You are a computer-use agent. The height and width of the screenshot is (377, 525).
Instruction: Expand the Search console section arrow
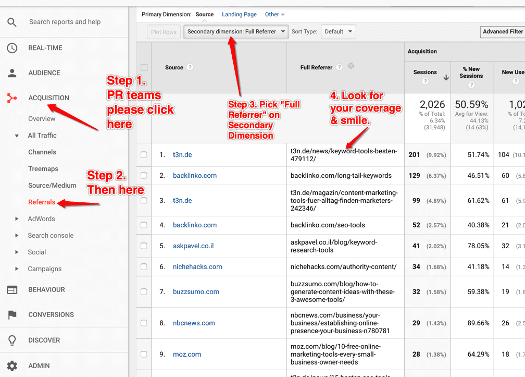coord(17,236)
